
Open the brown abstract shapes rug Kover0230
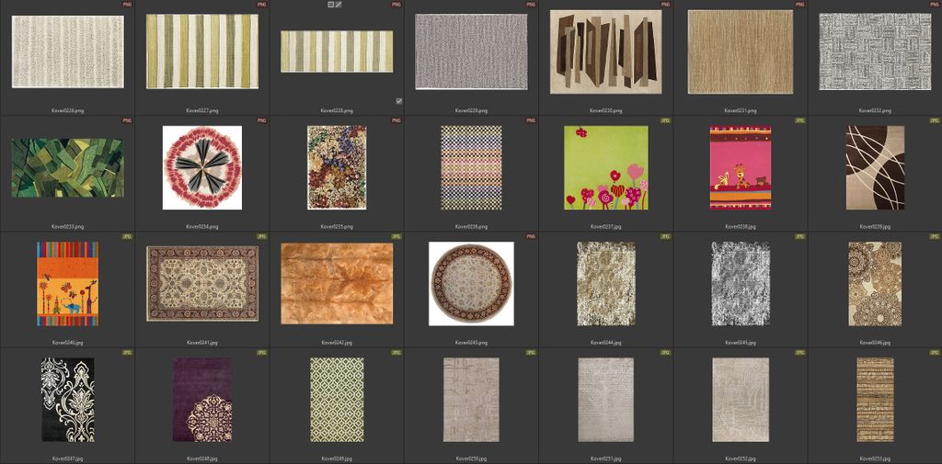tap(605, 52)
